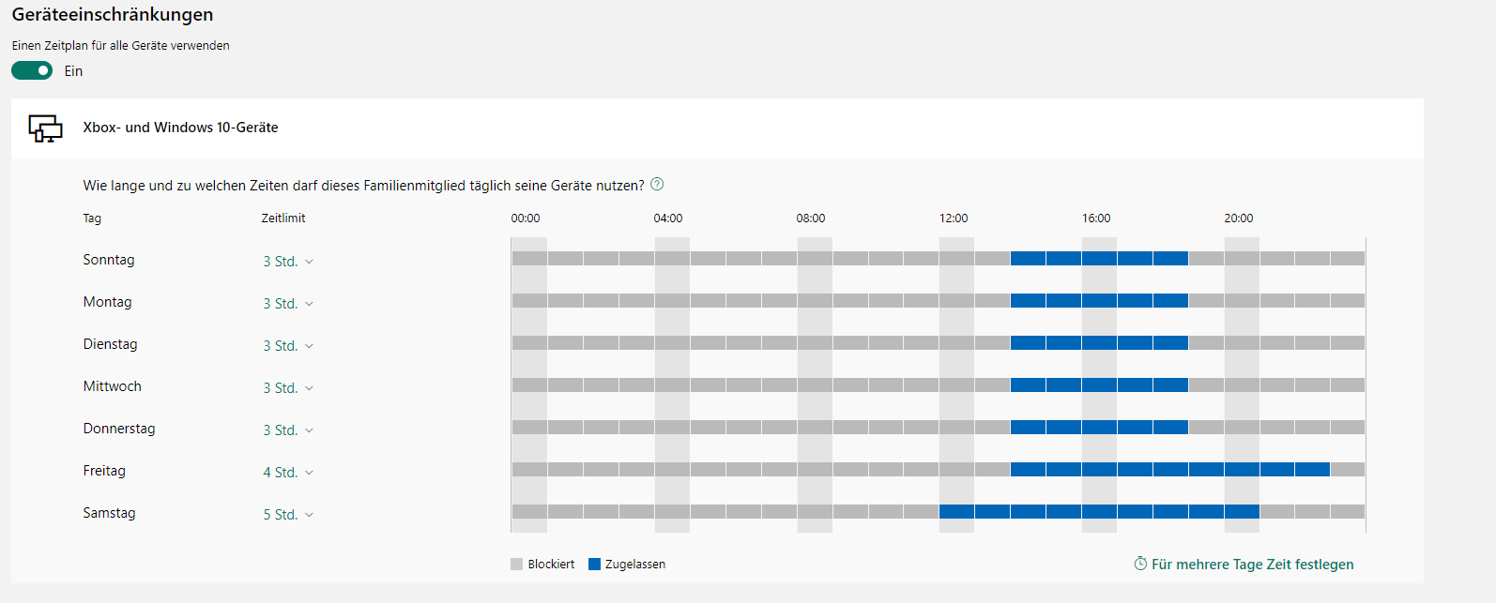
Task: Click the Samstag day label
Action: (109, 513)
